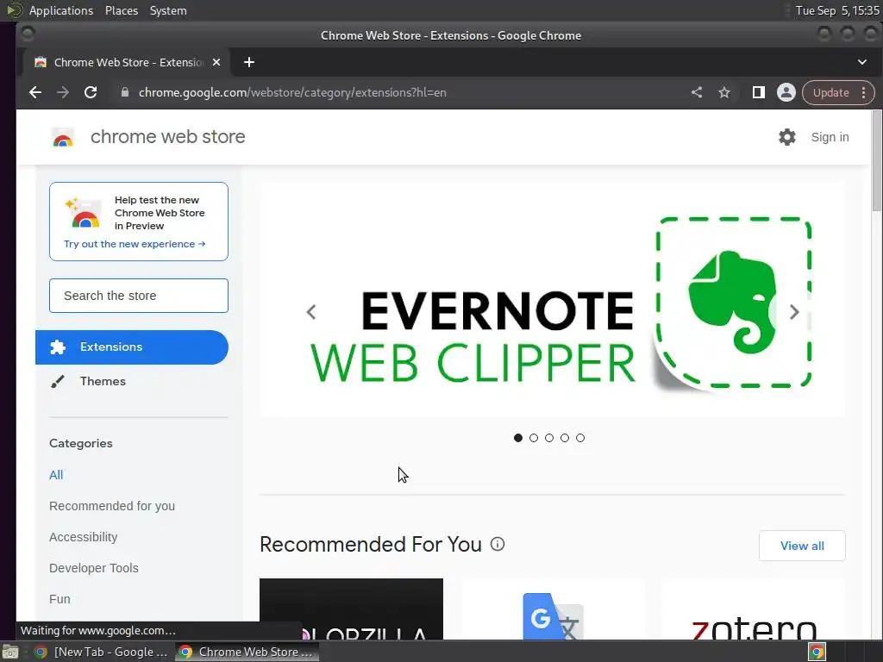
Task: Go back with the browser back arrow
Action: [x=35, y=92]
